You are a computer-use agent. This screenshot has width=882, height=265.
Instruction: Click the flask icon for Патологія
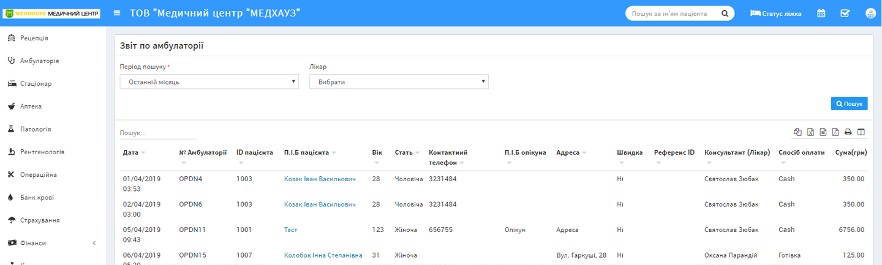tap(10, 129)
